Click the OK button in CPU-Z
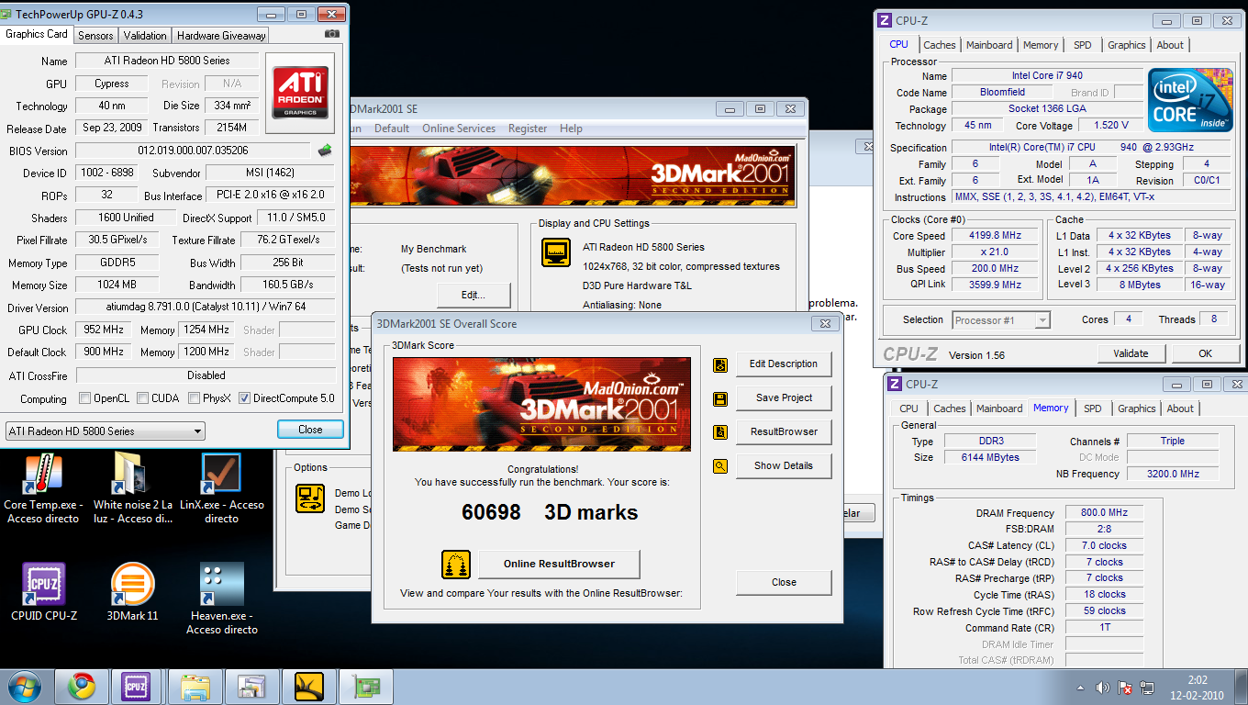 coord(1205,353)
